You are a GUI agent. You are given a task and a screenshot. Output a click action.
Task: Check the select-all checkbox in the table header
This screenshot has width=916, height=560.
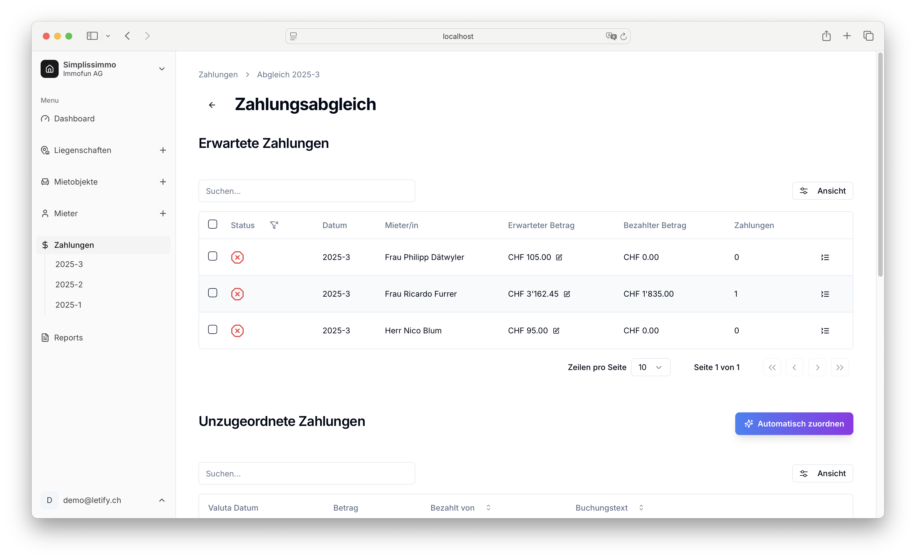[x=213, y=224]
